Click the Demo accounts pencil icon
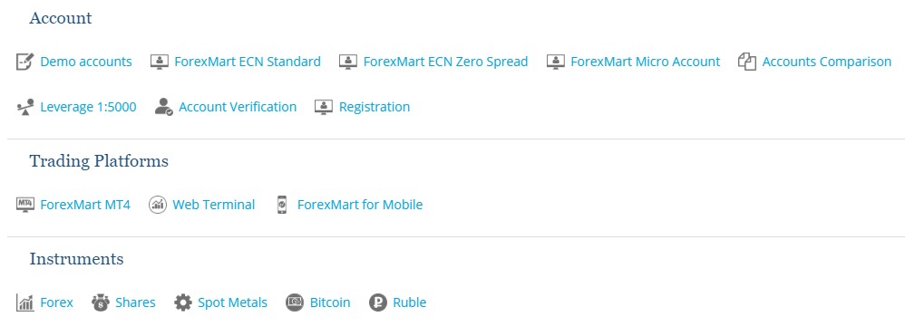The width and height of the screenshot is (905, 336). coord(24,62)
